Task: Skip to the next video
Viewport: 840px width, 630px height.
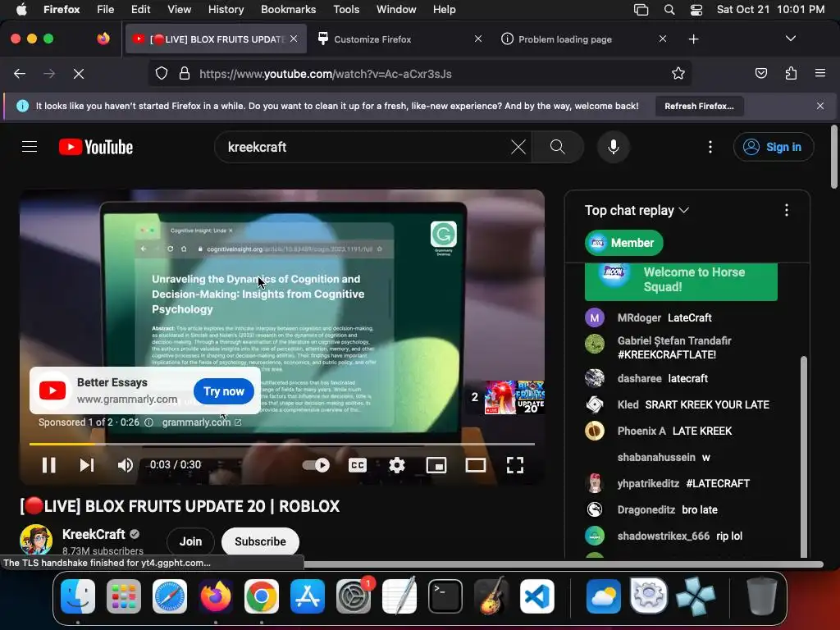Action: point(87,465)
